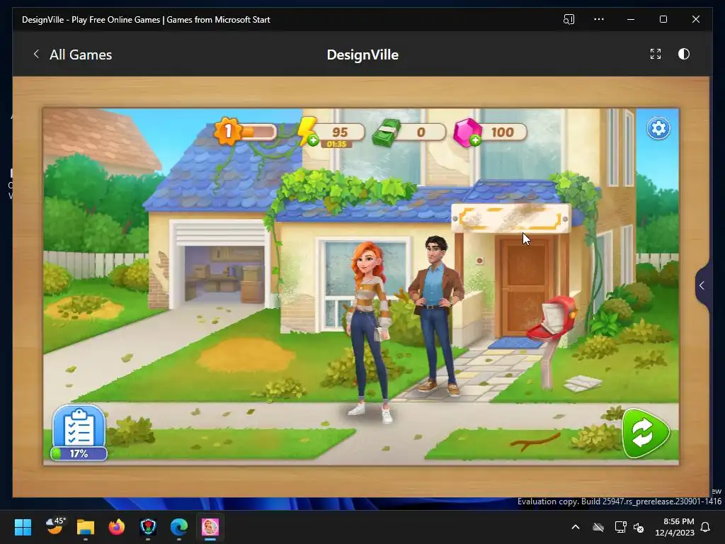Screen dimensions: 725x544
Task: Open the network display tray icon
Action: point(620,527)
